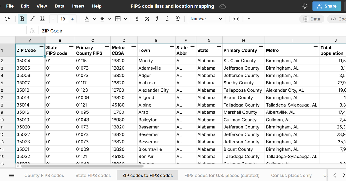Switch to County FIPS codes tab
Image resolution: width=346 pixels, height=181 pixels.
[x=44, y=176]
